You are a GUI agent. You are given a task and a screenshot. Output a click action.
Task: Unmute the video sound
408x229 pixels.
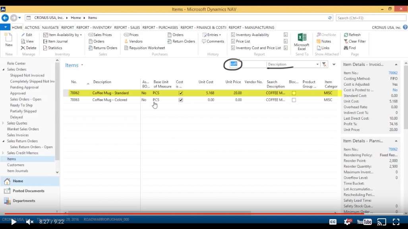30,222
